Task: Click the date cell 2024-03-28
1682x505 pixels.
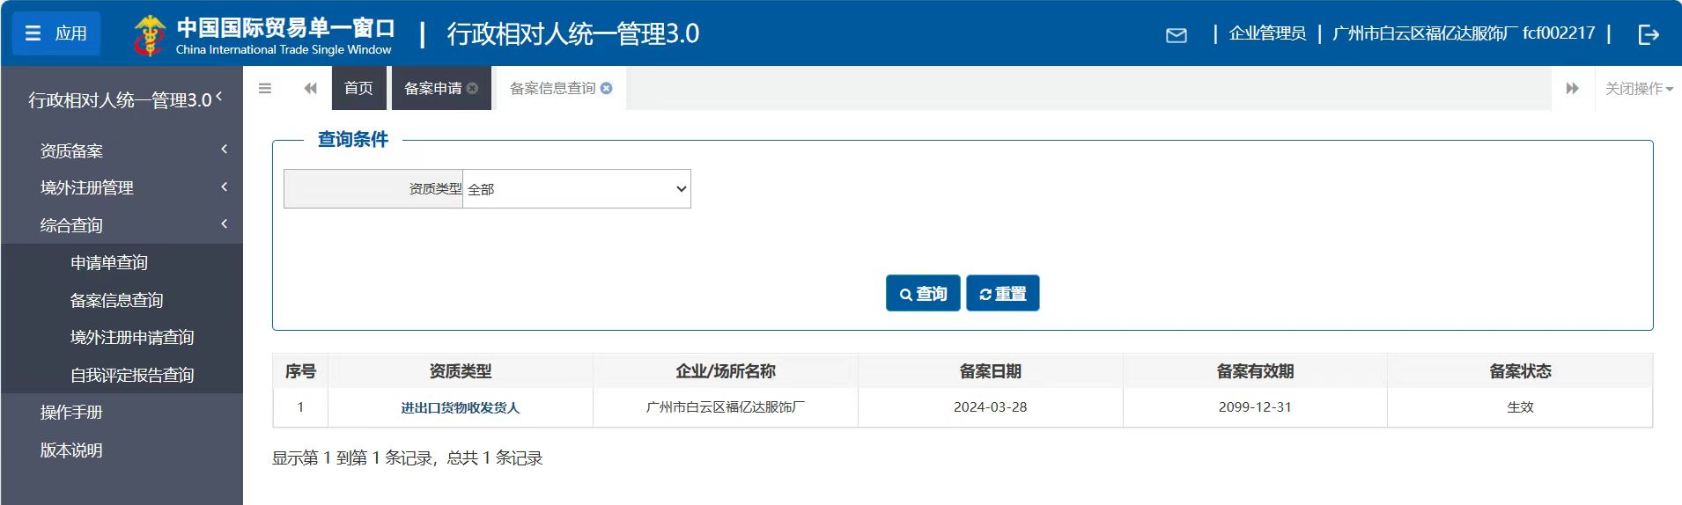Action: coord(991,407)
